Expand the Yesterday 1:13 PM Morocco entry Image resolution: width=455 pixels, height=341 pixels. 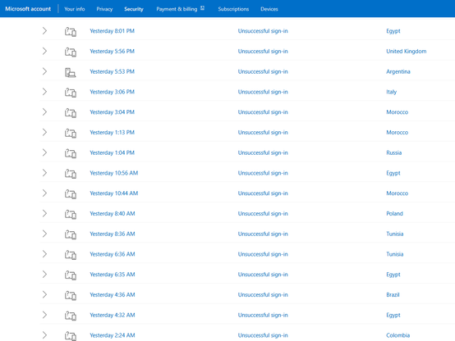point(44,132)
